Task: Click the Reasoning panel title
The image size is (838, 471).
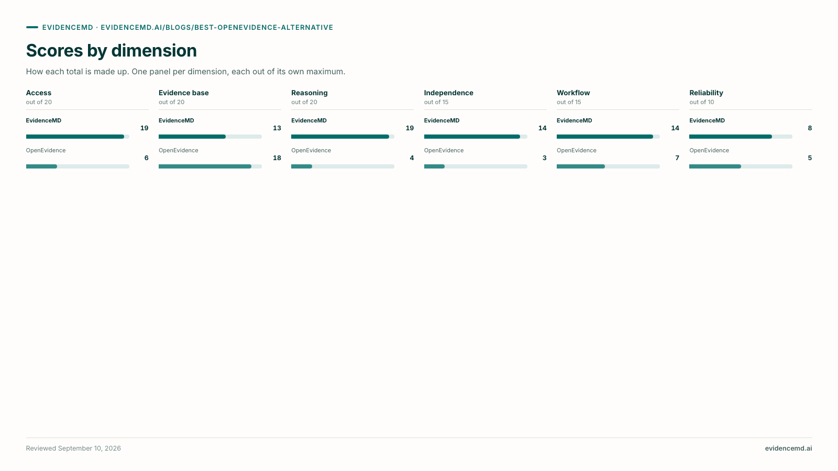Action: pos(310,93)
